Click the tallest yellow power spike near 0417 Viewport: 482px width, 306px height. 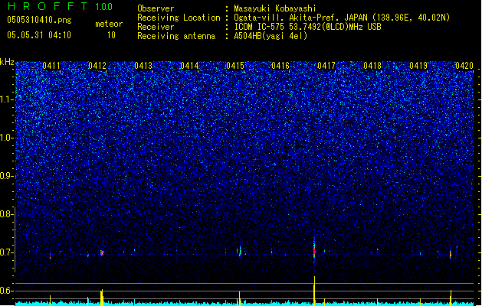click(314, 291)
